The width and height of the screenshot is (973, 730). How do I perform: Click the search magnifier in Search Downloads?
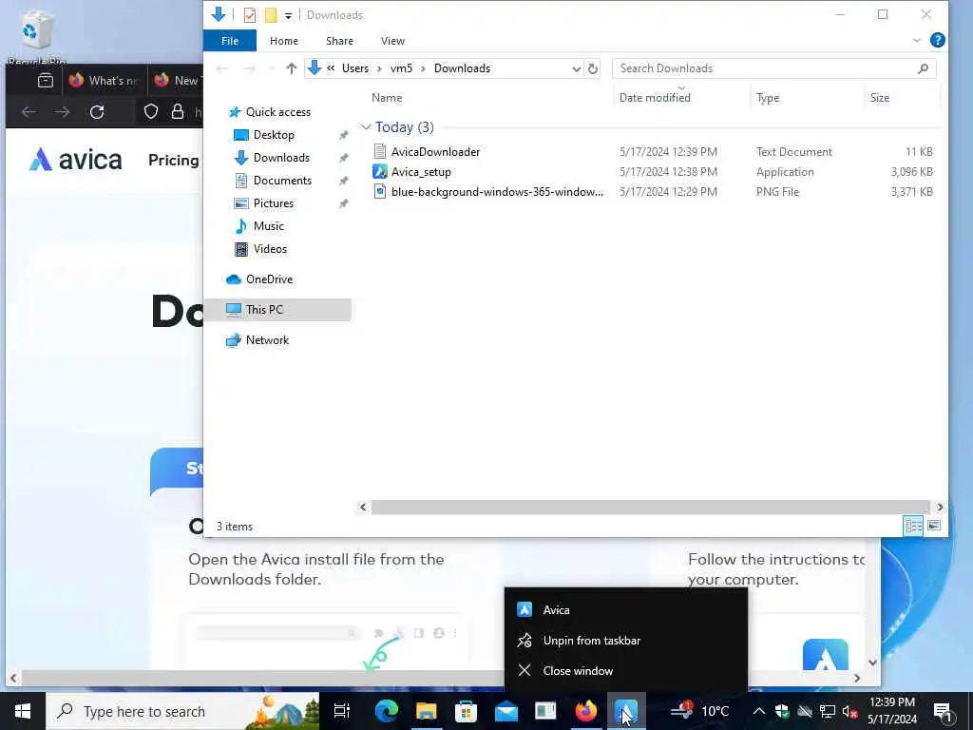pos(923,68)
